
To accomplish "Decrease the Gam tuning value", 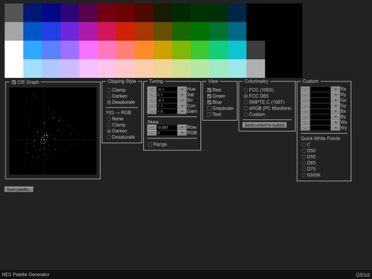I will coord(152,112).
